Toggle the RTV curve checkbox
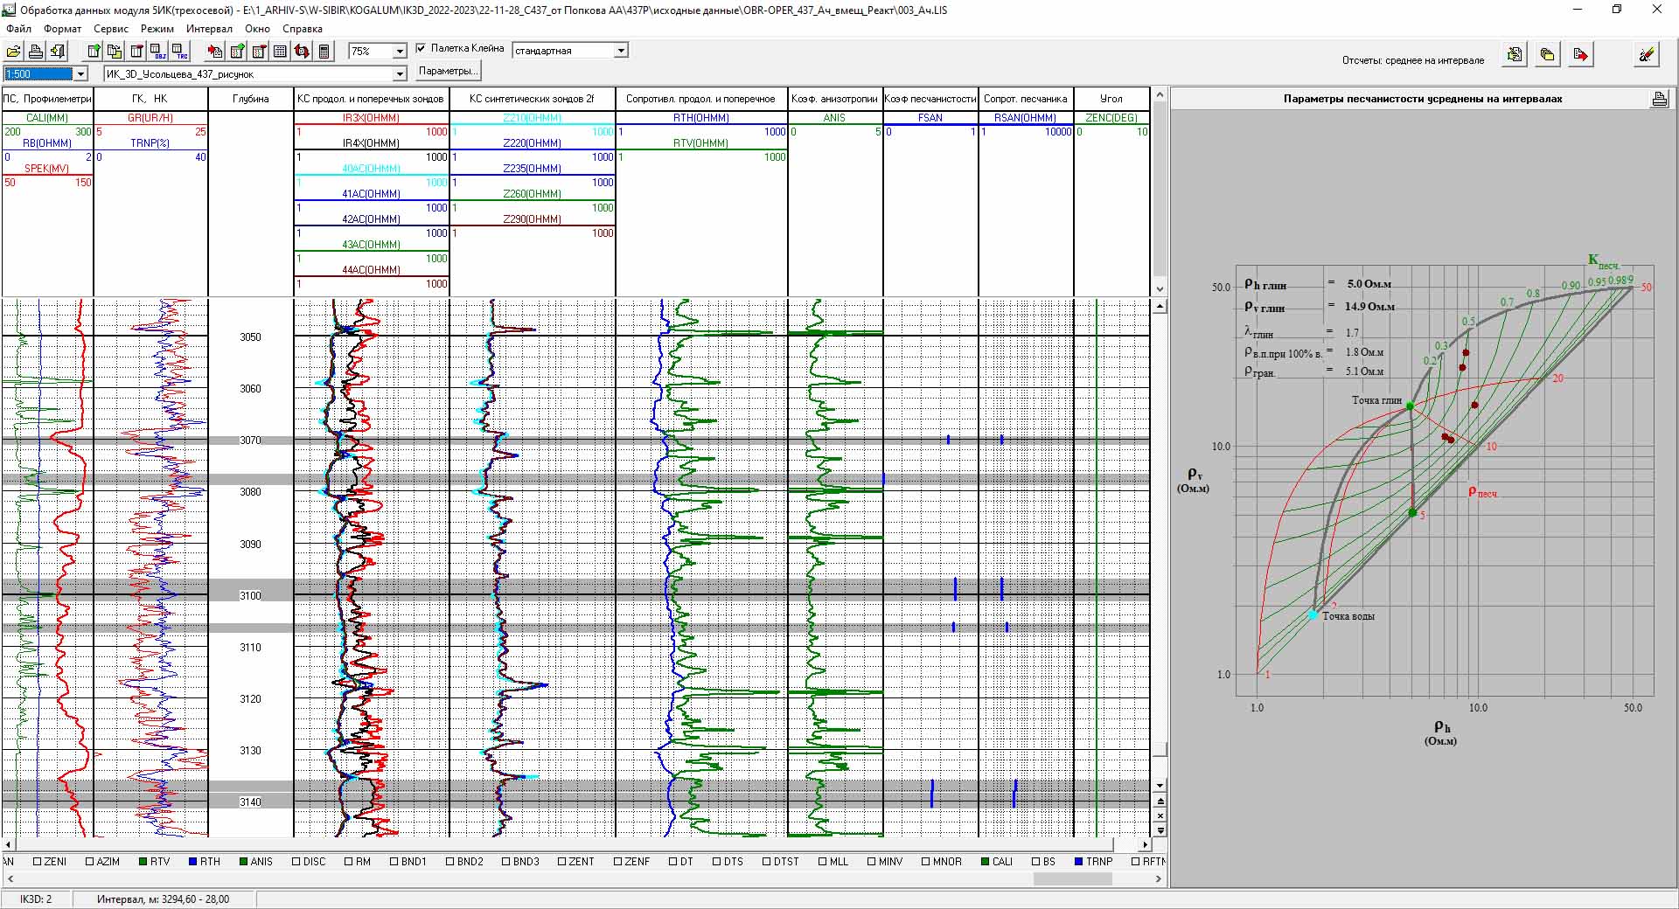The width and height of the screenshot is (1679, 909). pyautogui.click(x=143, y=862)
